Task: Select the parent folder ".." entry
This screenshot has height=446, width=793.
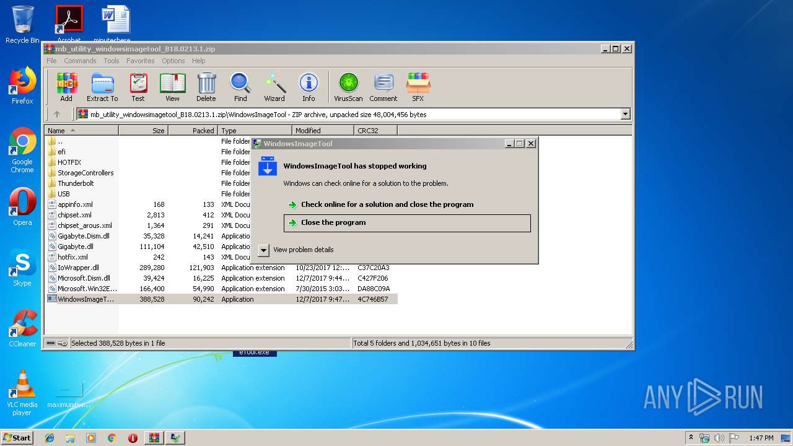Action: pos(60,141)
